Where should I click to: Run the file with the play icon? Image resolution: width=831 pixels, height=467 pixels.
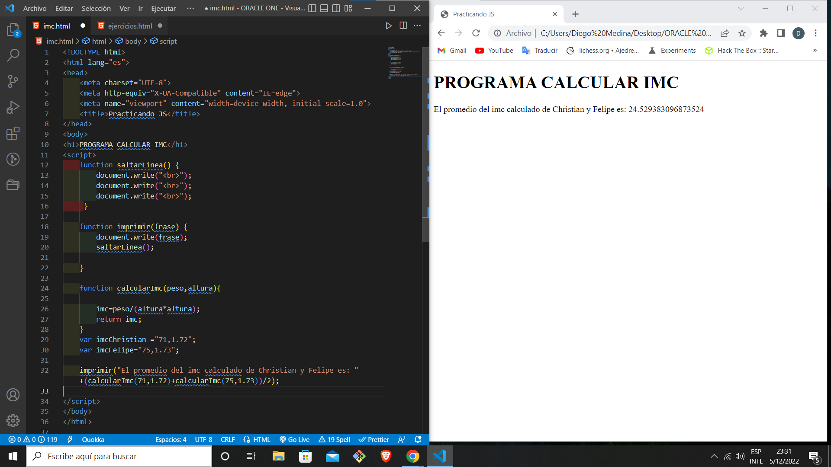[389, 26]
